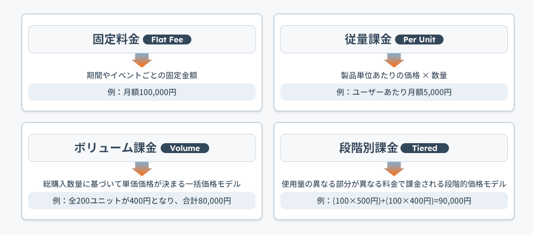Click the 総購入数量に基づいて description text
Image resolution: width=534 pixels, height=235 pixels.
click(x=142, y=184)
